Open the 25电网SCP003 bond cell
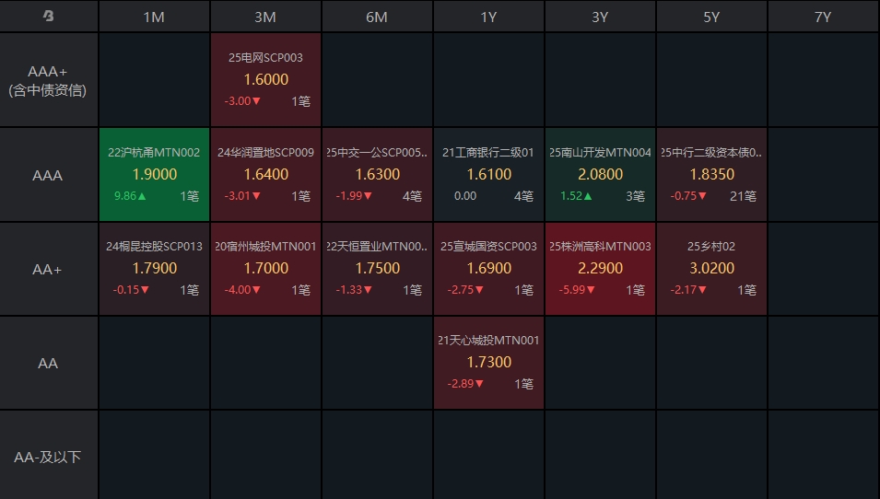The height and width of the screenshot is (499, 880). pos(265,80)
